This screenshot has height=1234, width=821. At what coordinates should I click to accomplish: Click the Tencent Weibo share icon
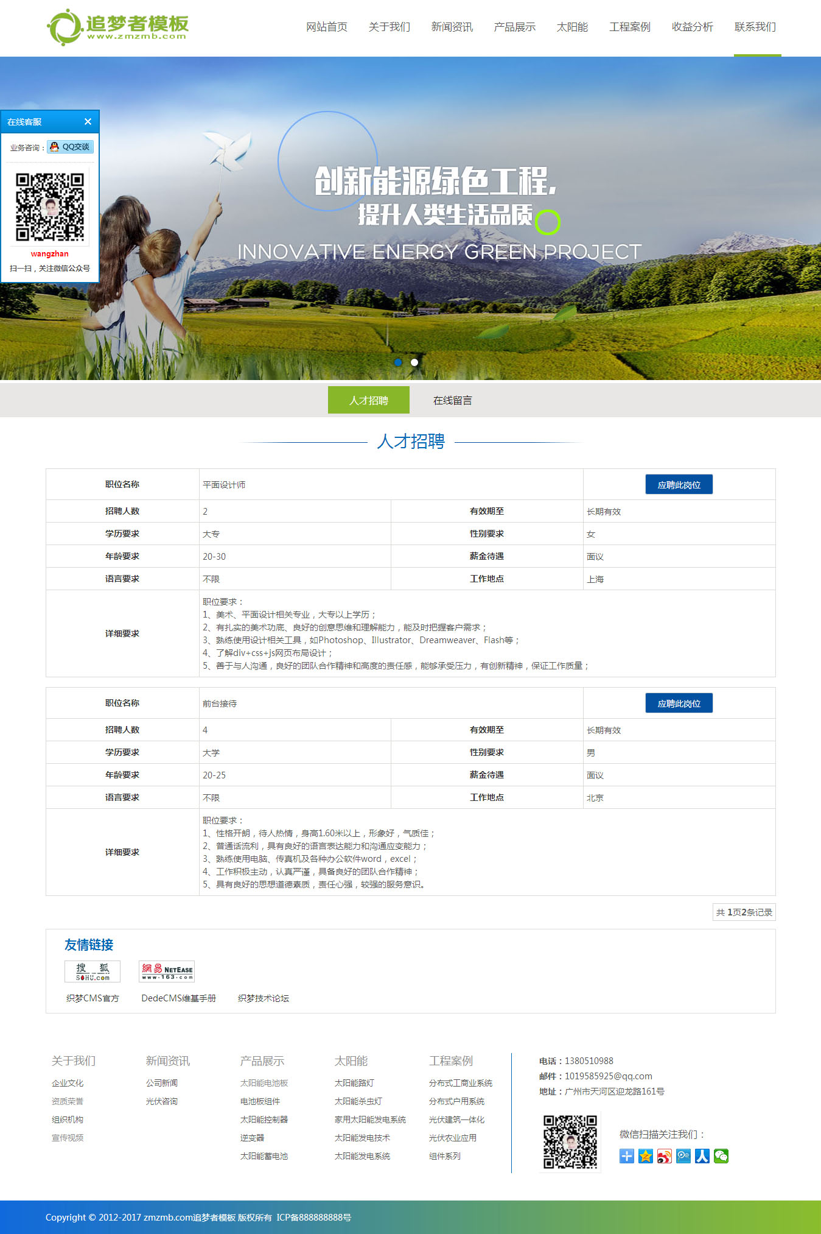coord(683,1155)
